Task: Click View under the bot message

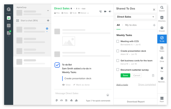Action: [66, 85]
